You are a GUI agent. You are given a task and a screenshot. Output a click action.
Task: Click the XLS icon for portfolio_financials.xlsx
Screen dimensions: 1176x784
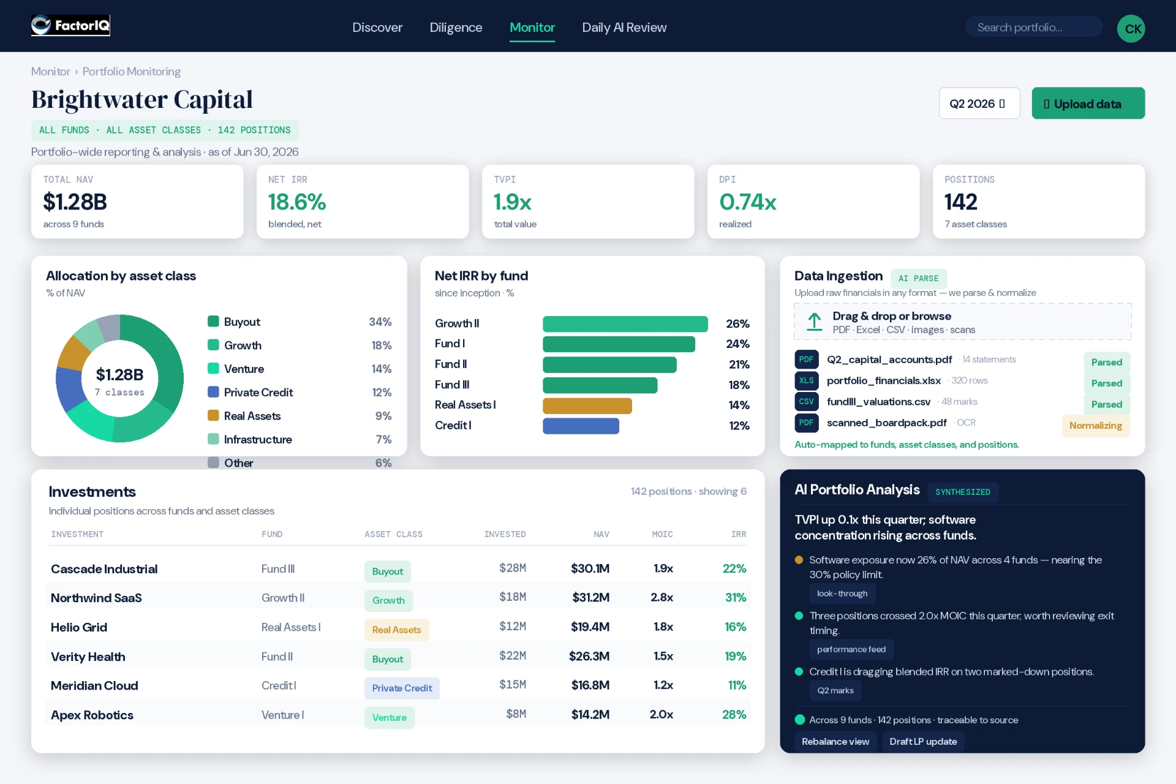pos(806,380)
